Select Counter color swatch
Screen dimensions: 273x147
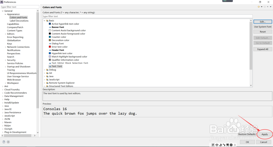pos(50,37)
